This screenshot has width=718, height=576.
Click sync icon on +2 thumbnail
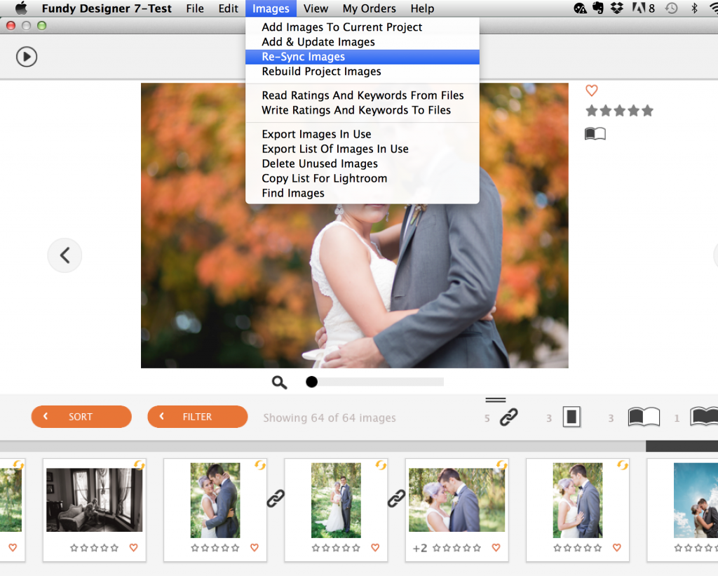502,466
